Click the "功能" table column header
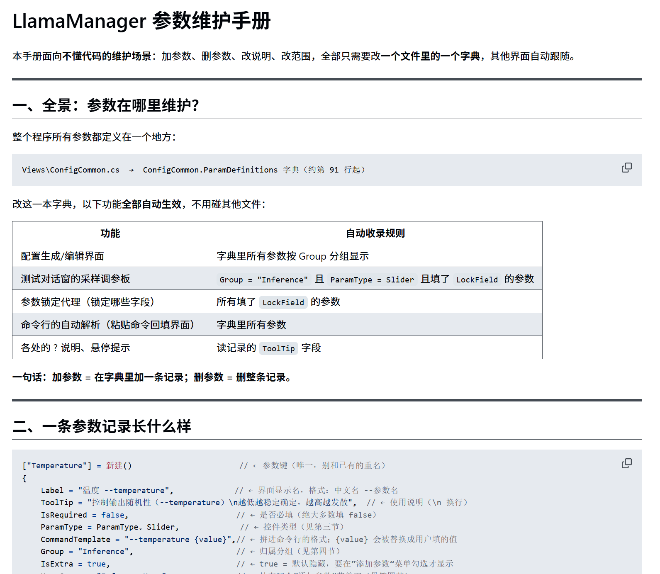Viewport: 660px width, 574px height. point(110,233)
